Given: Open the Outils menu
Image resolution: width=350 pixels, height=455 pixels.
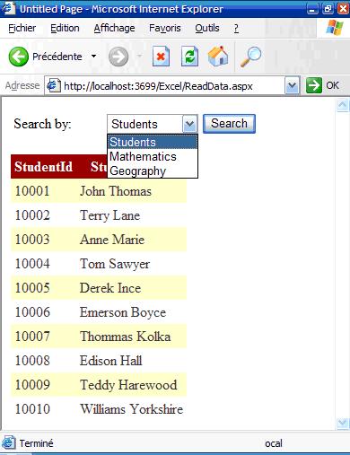Looking at the screenshot, I should click(x=207, y=28).
